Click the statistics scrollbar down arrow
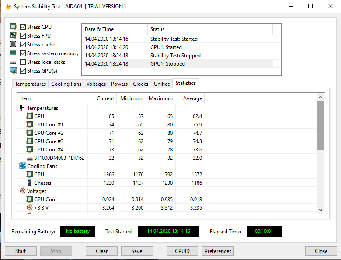Viewport: 341px width, 260px height. pos(320,210)
